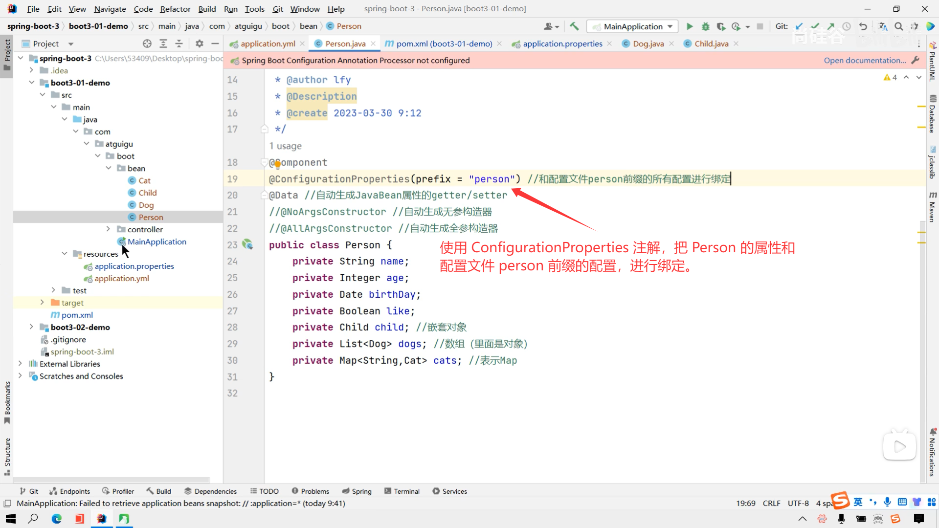Click the Select Opened File target icon
This screenshot has width=939, height=528.
pos(147,44)
